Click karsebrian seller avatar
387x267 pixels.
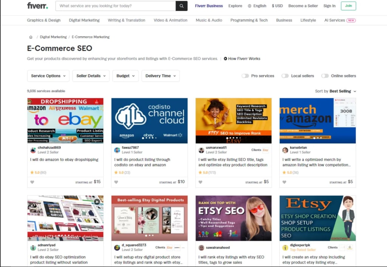(x=285, y=150)
